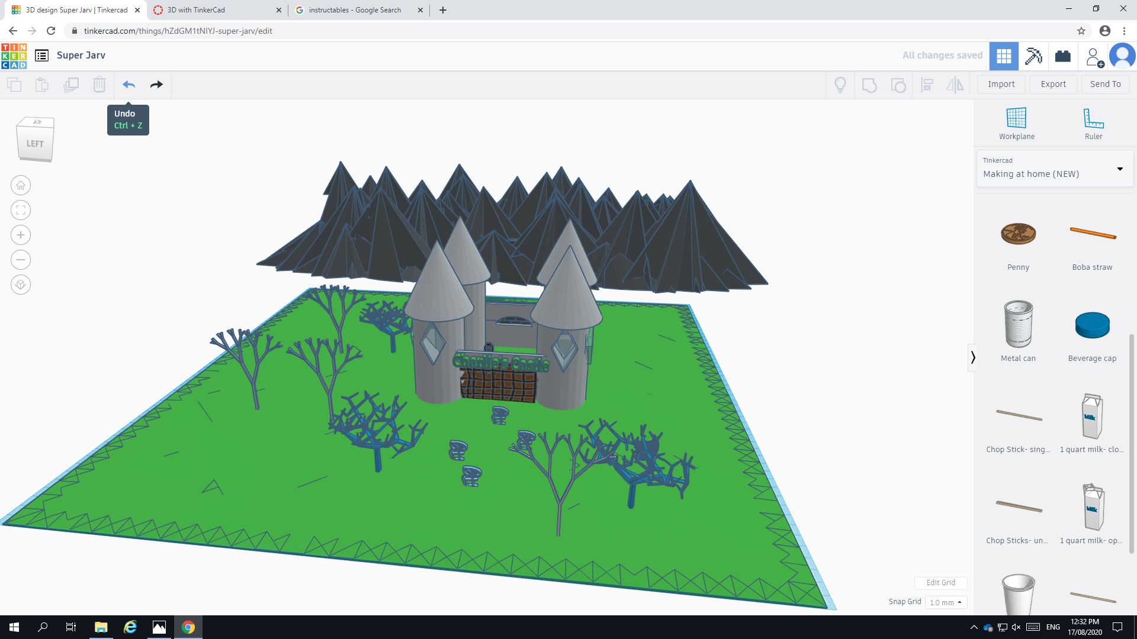Select the Ruler tool

1093,124
